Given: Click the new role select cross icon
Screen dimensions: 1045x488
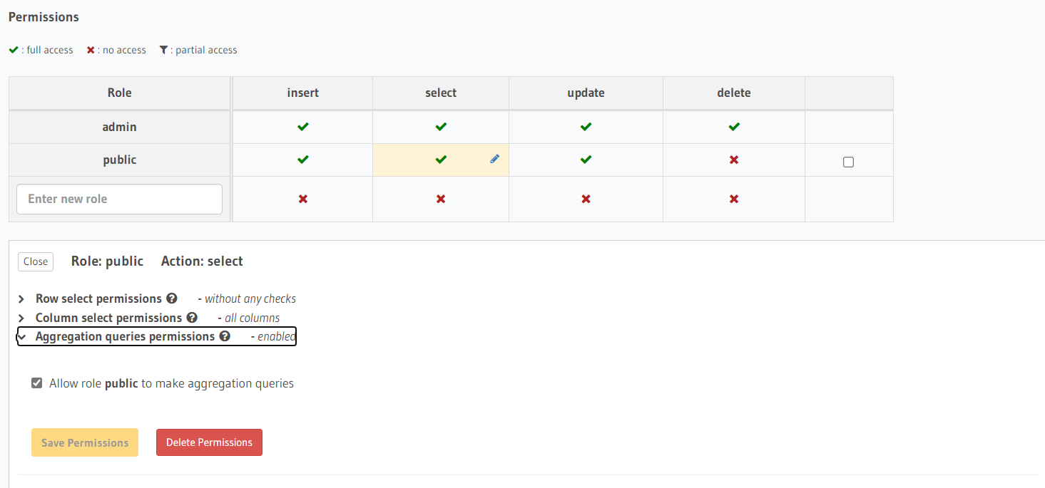Looking at the screenshot, I should pos(441,199).
